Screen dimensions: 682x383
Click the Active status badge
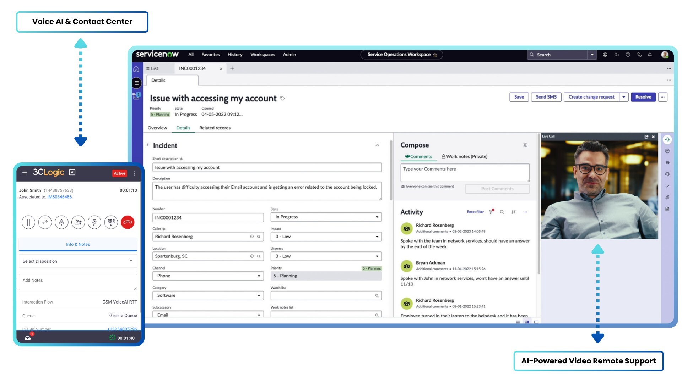(119, 173)
